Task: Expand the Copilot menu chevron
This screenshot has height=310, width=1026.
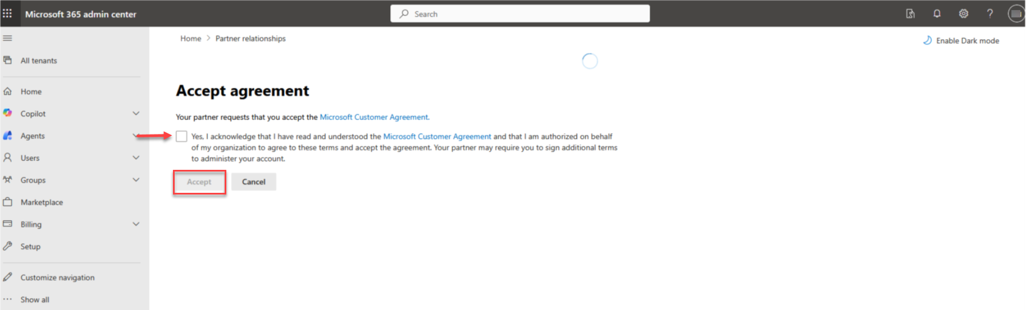Action: pos(136,113)
